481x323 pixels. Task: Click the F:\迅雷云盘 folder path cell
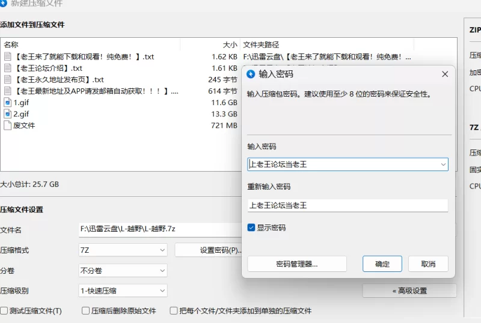click(x=327, y=56)
